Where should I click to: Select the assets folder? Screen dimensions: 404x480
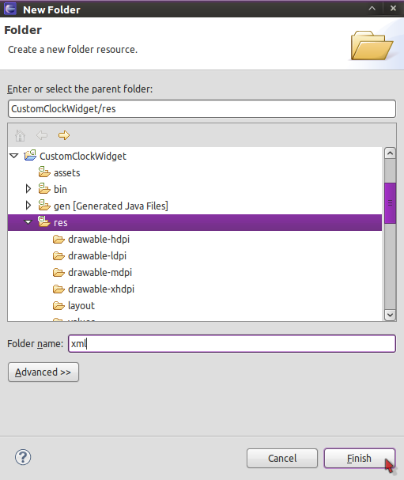(x=67, y=173)
